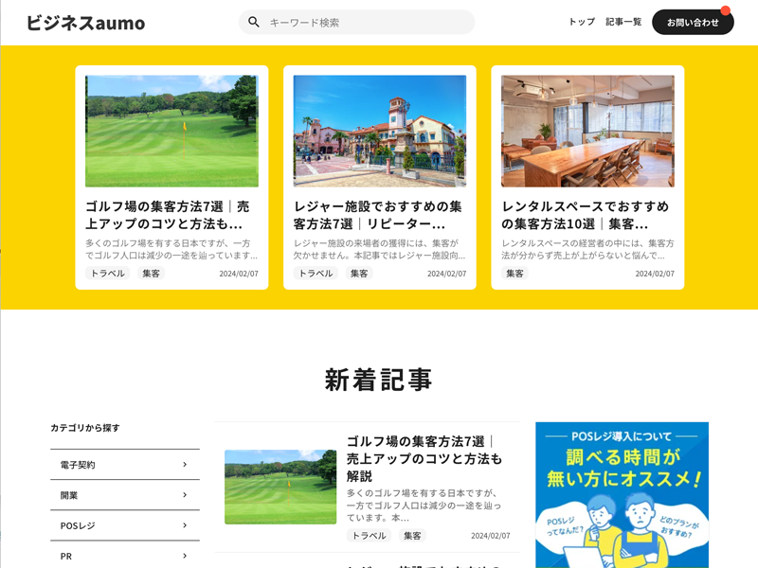
Task: Click the chevron arrow beside 電子契約
Action: [x=185, y=465]
